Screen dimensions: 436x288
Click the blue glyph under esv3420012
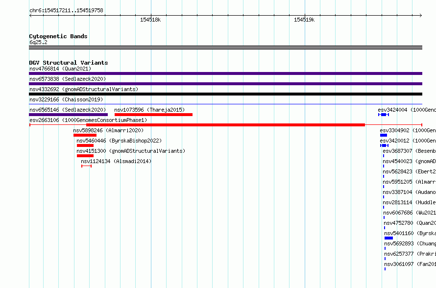point(384,145)
